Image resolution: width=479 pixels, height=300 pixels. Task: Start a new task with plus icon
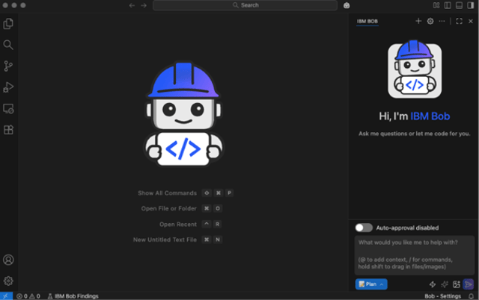418,21
